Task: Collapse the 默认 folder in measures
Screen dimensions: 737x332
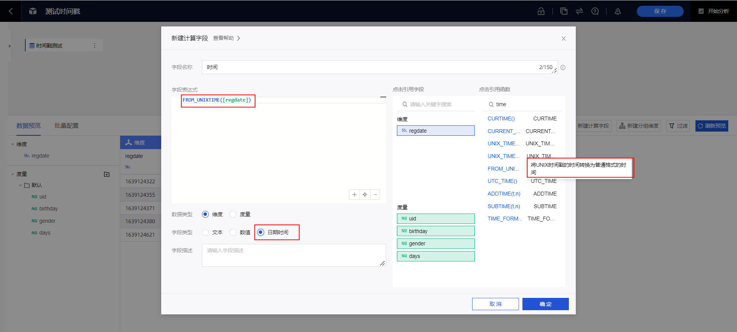Action: (x=20, y=186)
